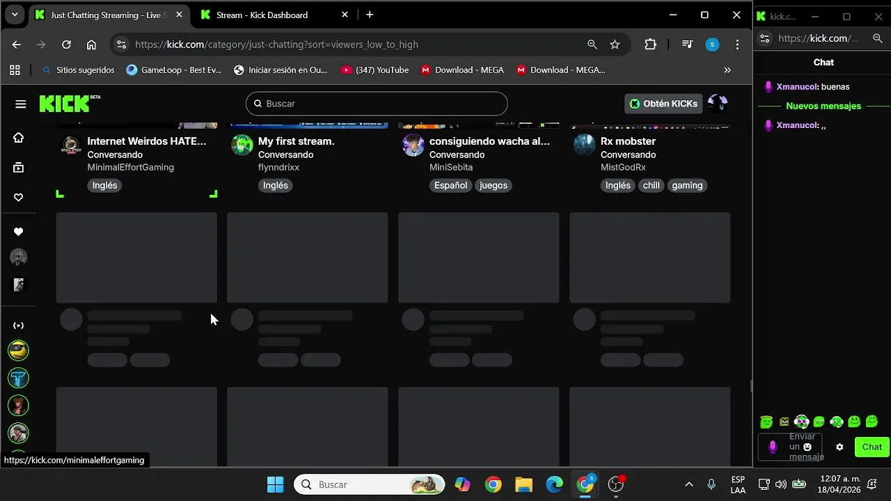The width and height of the screenshot is (891, 501).
Task: Click Obtén KICKs button
Action: tap(663, 104)
